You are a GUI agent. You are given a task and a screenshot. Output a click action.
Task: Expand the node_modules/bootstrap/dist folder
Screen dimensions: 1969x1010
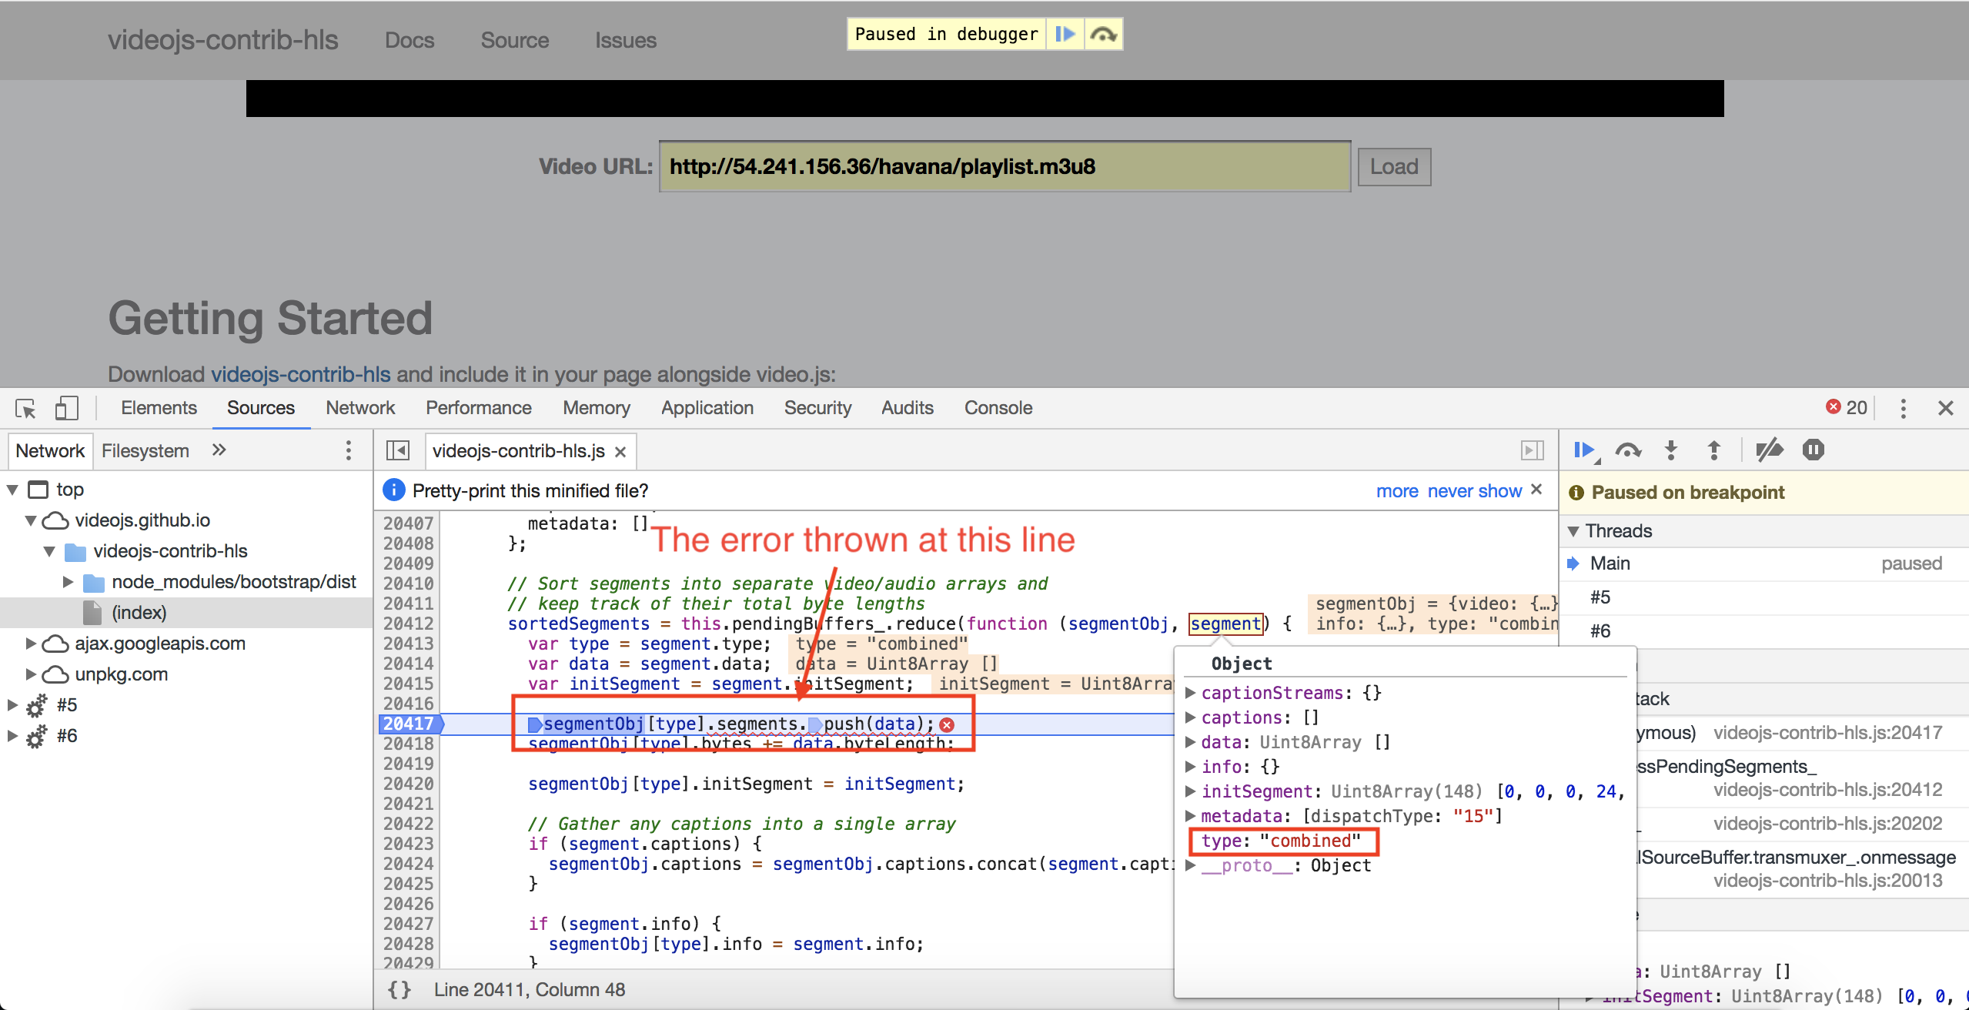tap(68, 582)
